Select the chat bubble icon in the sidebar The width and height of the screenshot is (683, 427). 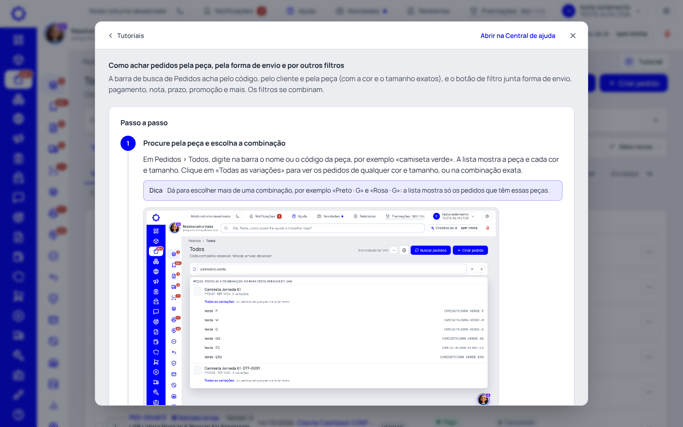18,197
